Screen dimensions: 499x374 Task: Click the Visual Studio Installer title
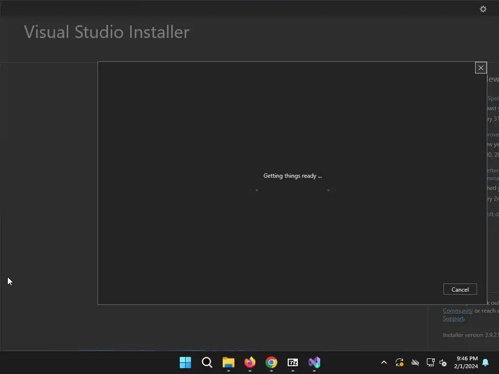107,32
